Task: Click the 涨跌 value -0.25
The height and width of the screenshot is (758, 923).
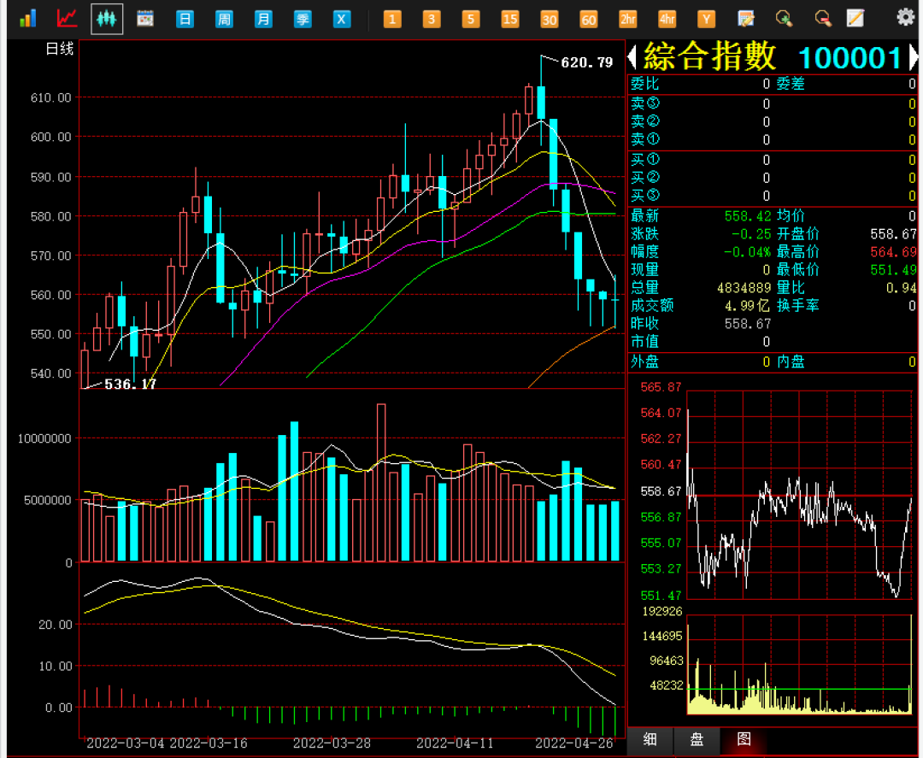Action: [x=751, y=234]
